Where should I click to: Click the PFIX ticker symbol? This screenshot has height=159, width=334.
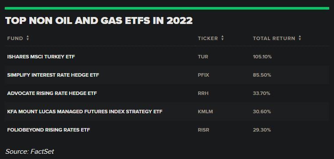click(x=203, y=75)
